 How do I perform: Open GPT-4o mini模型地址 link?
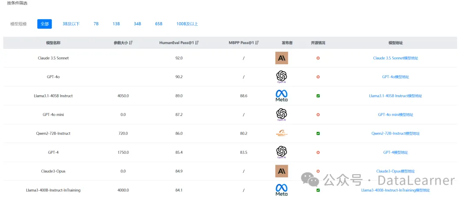(x=396, y=115)
